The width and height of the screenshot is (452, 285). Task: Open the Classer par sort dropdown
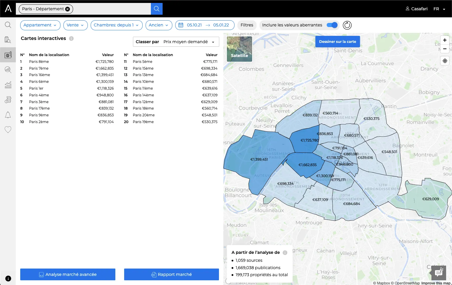[176, 42]
